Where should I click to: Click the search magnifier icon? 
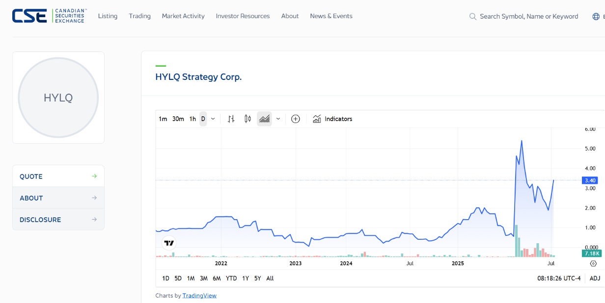click(473, 17)
